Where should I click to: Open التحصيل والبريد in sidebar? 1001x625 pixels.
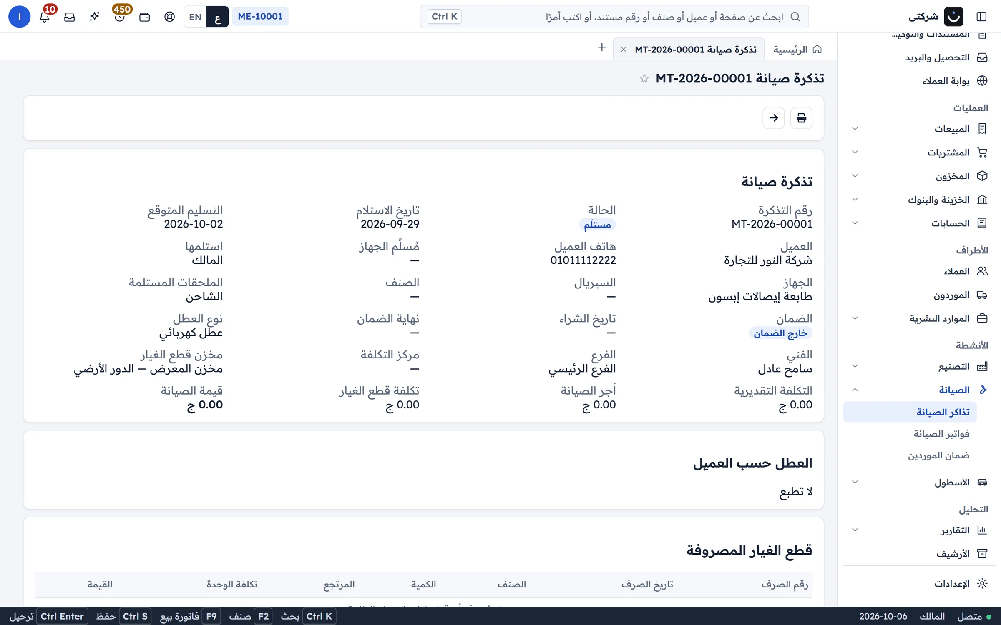tap(919, 57)
